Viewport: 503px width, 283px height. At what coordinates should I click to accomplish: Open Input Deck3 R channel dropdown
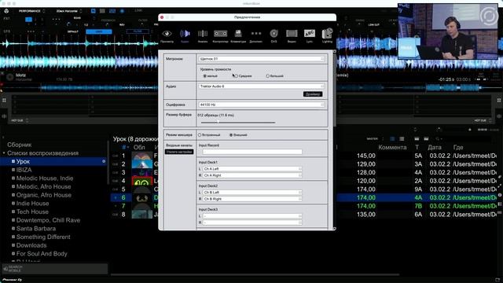252,222
